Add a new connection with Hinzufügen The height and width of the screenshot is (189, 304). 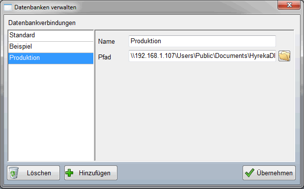pyautogui.click(x=91, y=173)
